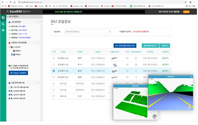Viewport: 198px width, 125px height.
Task: Open preview thumbnail for model 103_1100008_01
Action: (115, 77)
